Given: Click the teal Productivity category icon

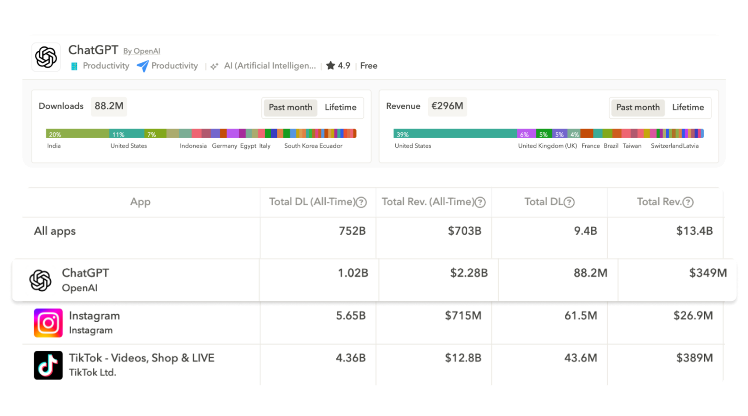Looking at the screenshot, I should tap(74, 66).
